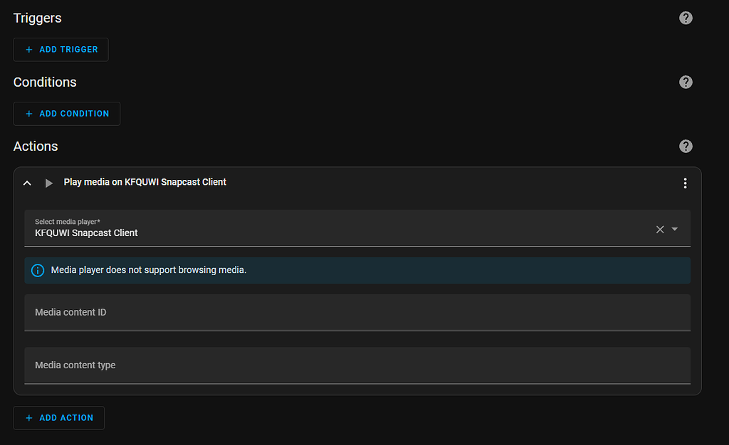Click the media browsing not supported message
729x445 pixels.
point(149,270)
